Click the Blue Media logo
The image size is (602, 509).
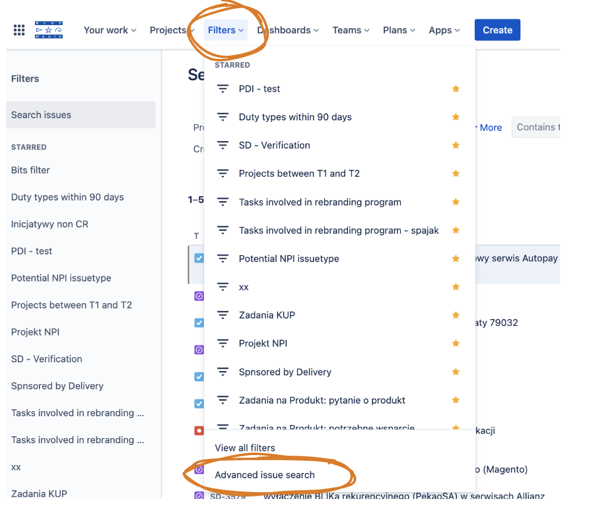pos(48,30)
